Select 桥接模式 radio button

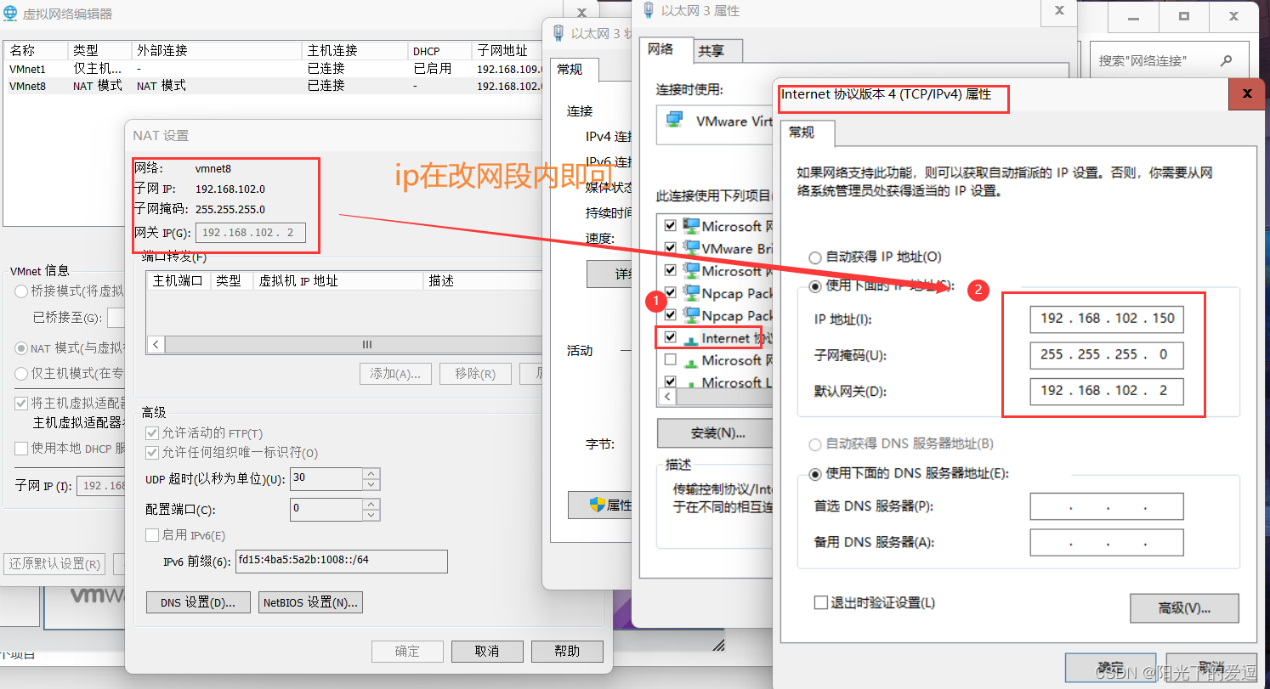pyautogui.click(x=21, y=291)
